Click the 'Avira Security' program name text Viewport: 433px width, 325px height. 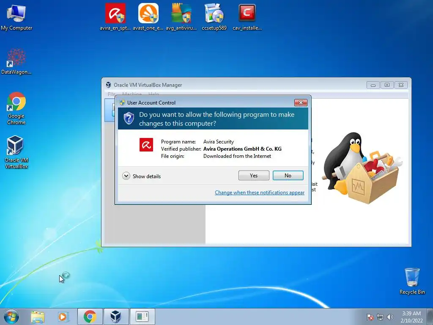[x=219, y=142]
